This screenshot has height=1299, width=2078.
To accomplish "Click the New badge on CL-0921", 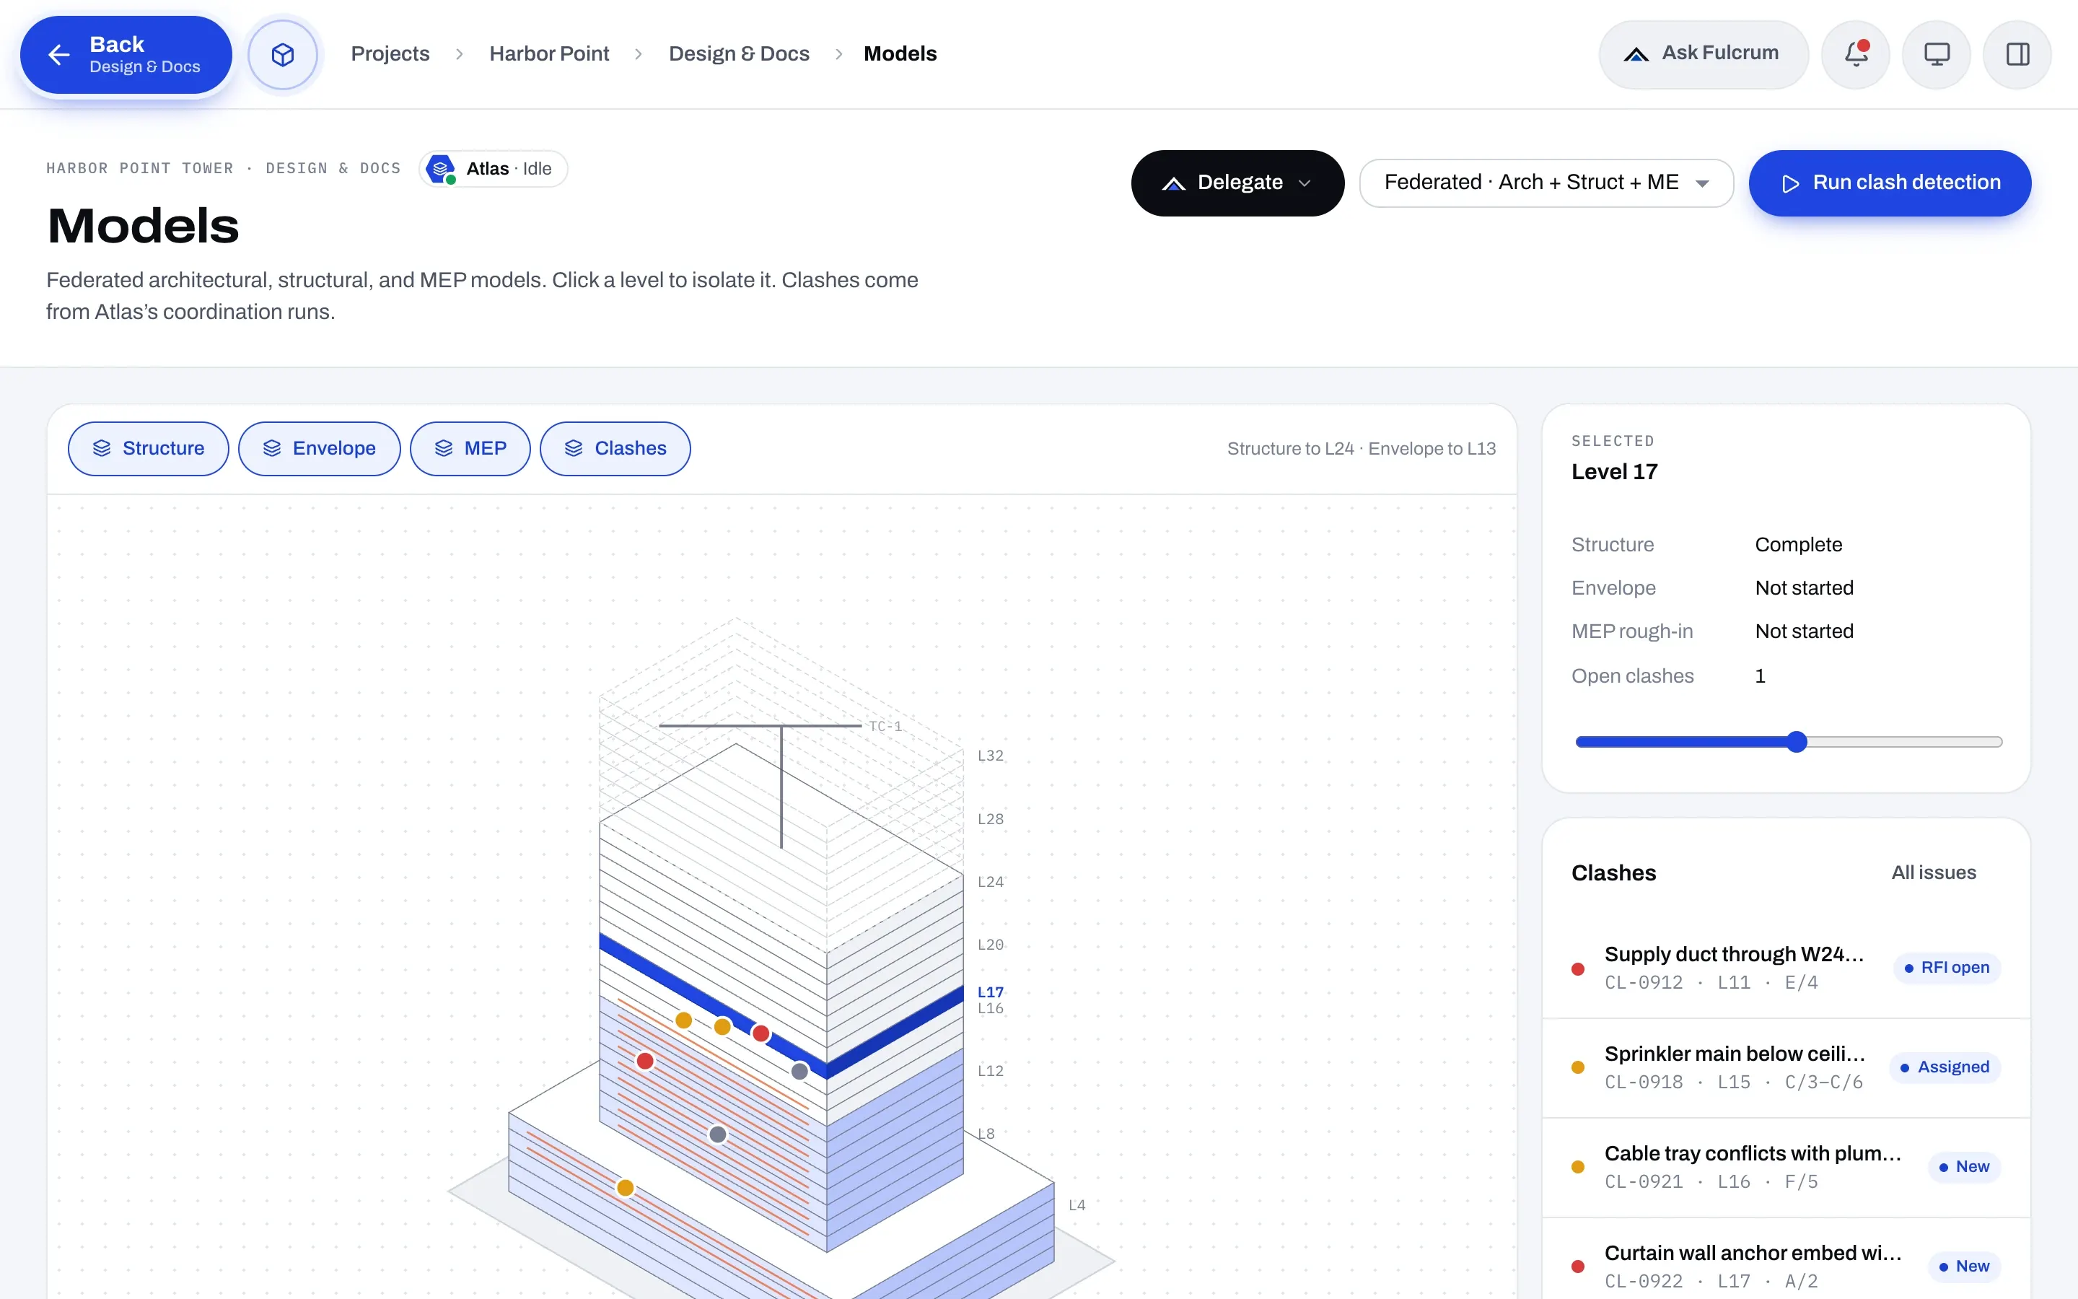I will tap(1964, 1168).
